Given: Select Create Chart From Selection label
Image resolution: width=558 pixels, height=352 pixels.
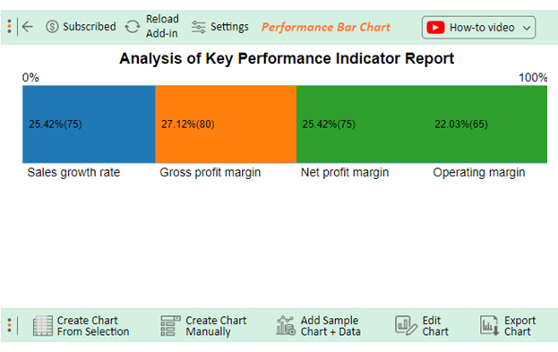Looking at the screenshot, I should [93, 326].
